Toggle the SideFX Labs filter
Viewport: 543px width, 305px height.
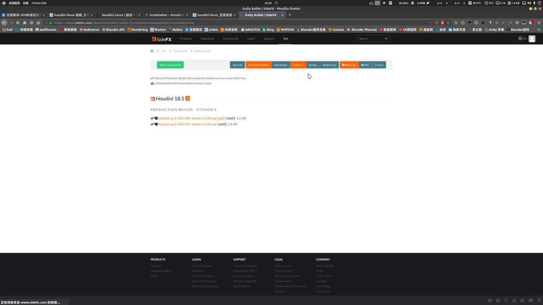click(x=329, y=65)
